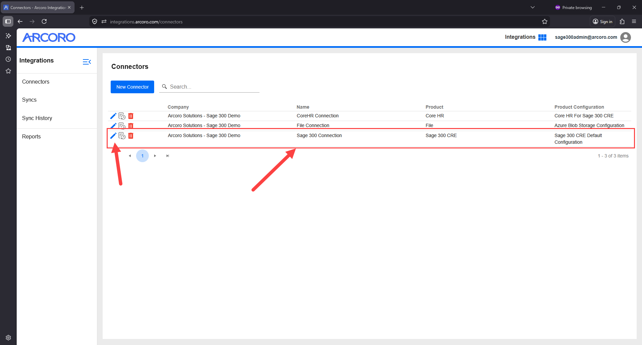Viewport: 642px width, 345px height.
Task: Click the Company column header
Action: [x=178, y=107]
